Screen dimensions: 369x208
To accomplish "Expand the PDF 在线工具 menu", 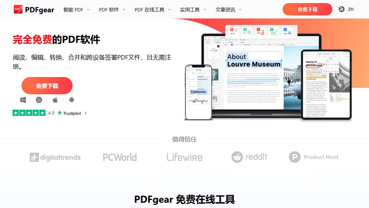I will click(153, 10).
